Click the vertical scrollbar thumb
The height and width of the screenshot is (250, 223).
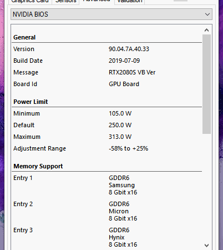click(206, 84)
